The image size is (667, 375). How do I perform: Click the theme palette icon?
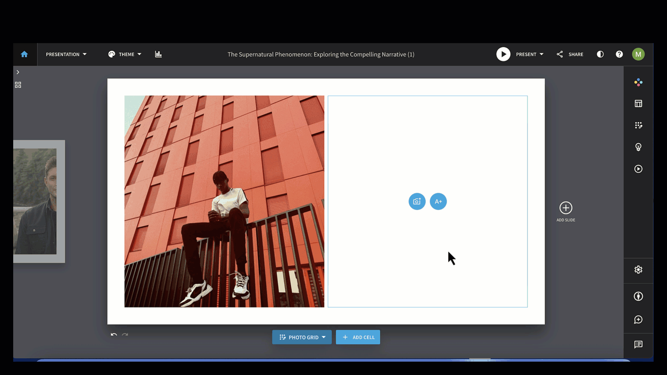[x=112, y=54]
